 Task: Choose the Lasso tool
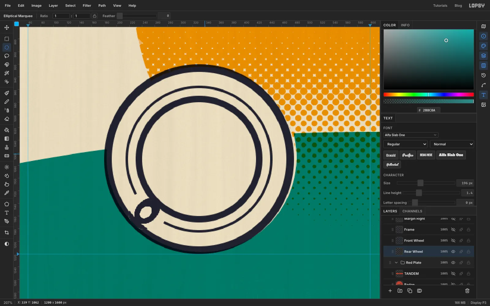tap(7, 56)
